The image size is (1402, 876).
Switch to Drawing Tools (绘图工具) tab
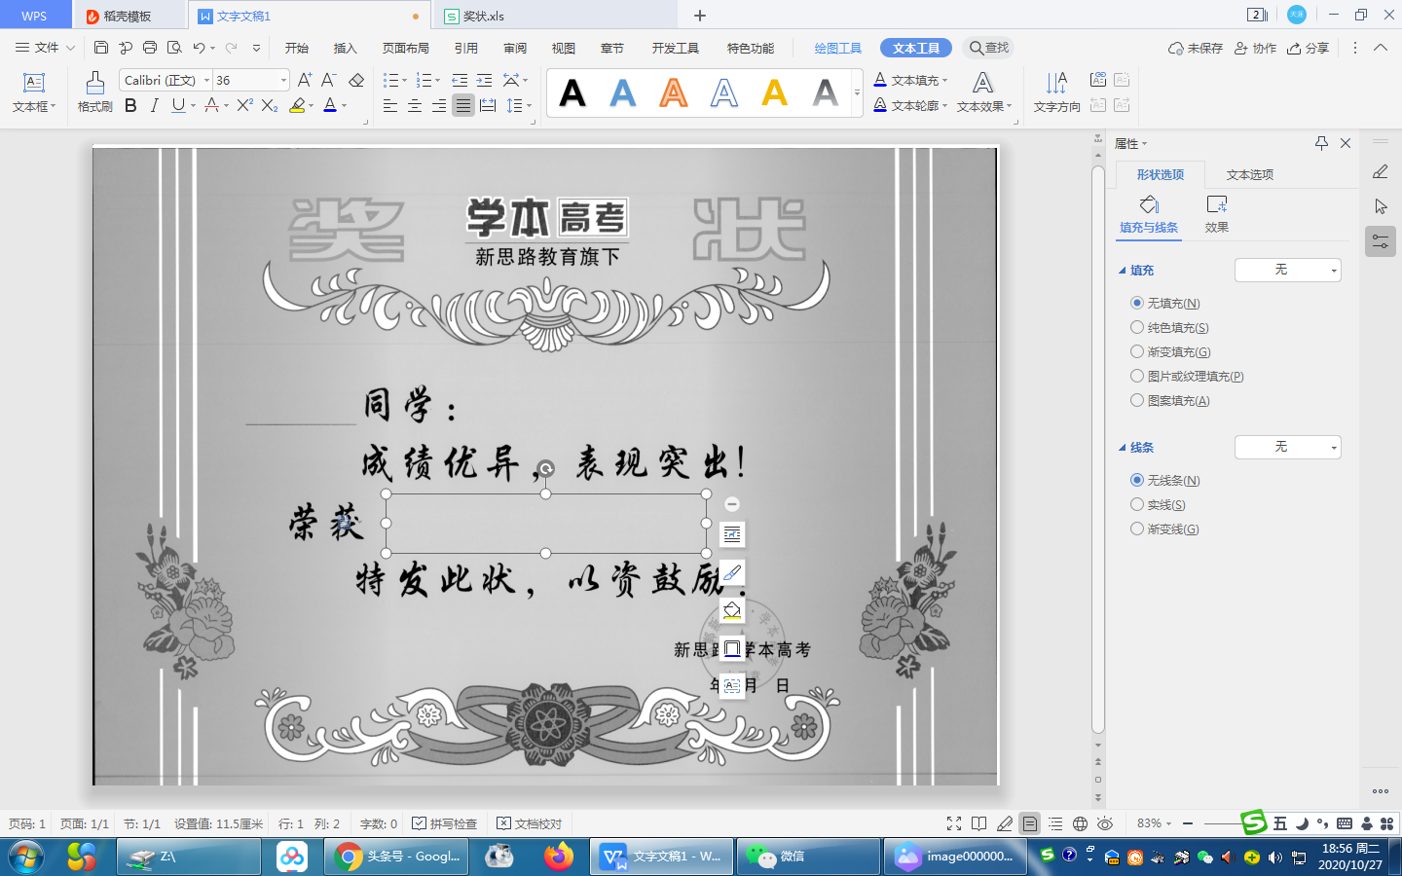click(x=837, y=48)
